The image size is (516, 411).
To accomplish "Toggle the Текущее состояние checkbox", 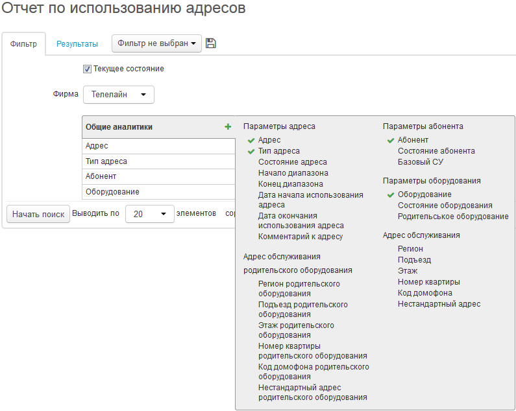I will click(x=87, y=69).
